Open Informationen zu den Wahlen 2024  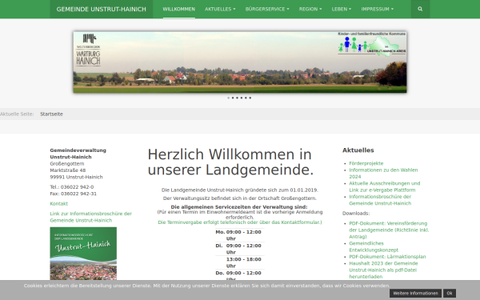pos(383,174)
